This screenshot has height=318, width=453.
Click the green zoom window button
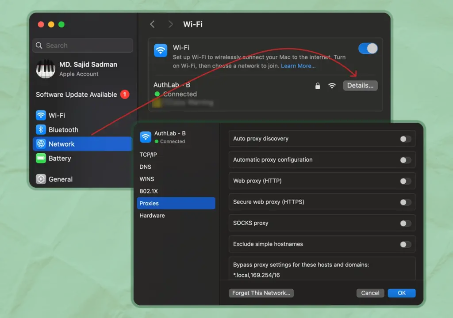(x=61, y=25)
